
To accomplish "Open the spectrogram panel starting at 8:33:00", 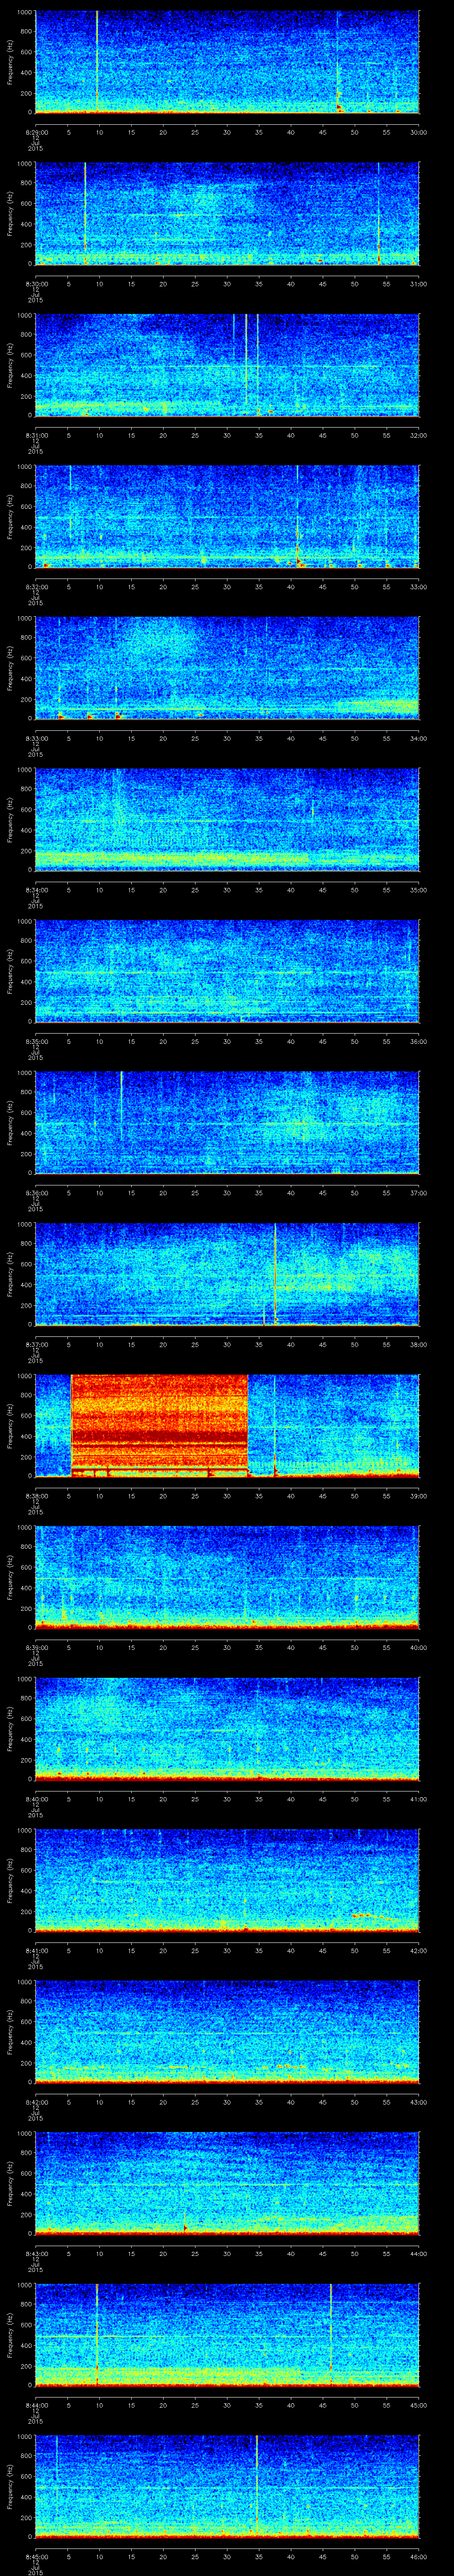I will 227,669.
